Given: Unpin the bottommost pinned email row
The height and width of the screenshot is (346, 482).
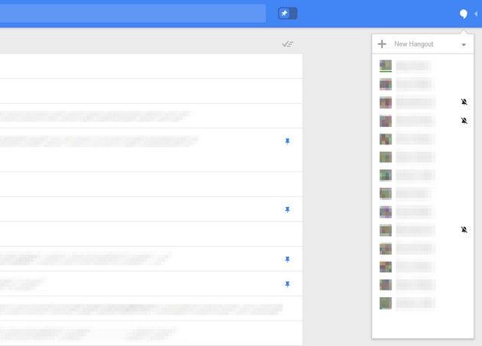Looking at the screenshot, I should (x=288, y=284).
